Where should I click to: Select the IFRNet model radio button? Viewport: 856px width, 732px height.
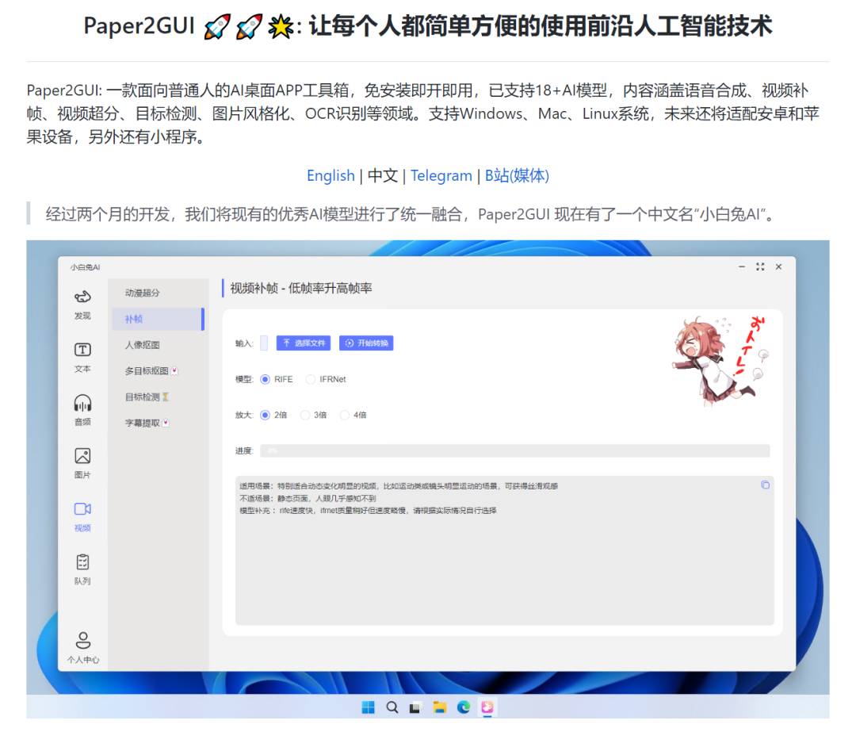coord(311,379)
